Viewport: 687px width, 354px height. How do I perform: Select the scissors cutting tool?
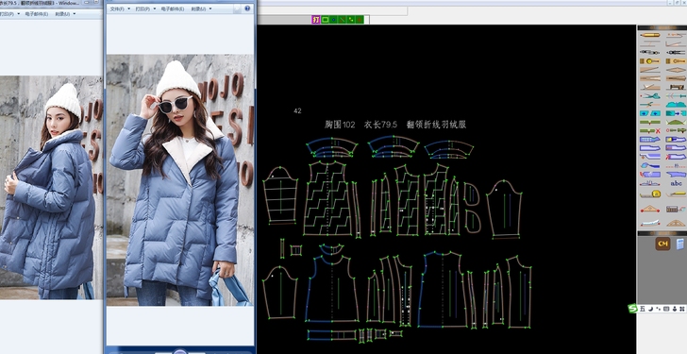(x=650, y=96)
